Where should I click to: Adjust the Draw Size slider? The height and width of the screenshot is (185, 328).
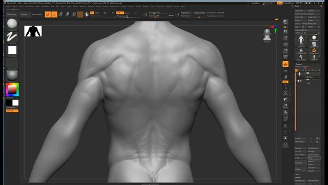[161, 16]
